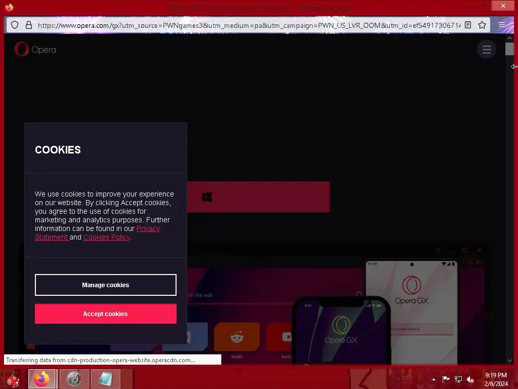
Task: Open the Opera site hamburger menu
Action: (x=486, y=50)
